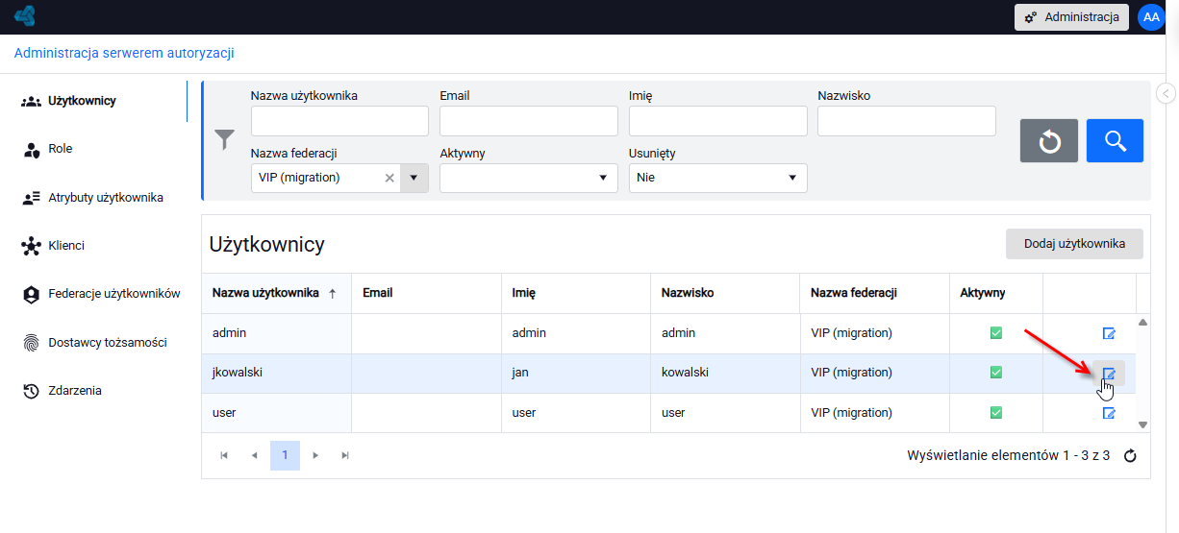1179x533 pixels.
Task: Expand the Nazwa federacji dropdown
Action: pyautogui.click(x=414, y=178)
